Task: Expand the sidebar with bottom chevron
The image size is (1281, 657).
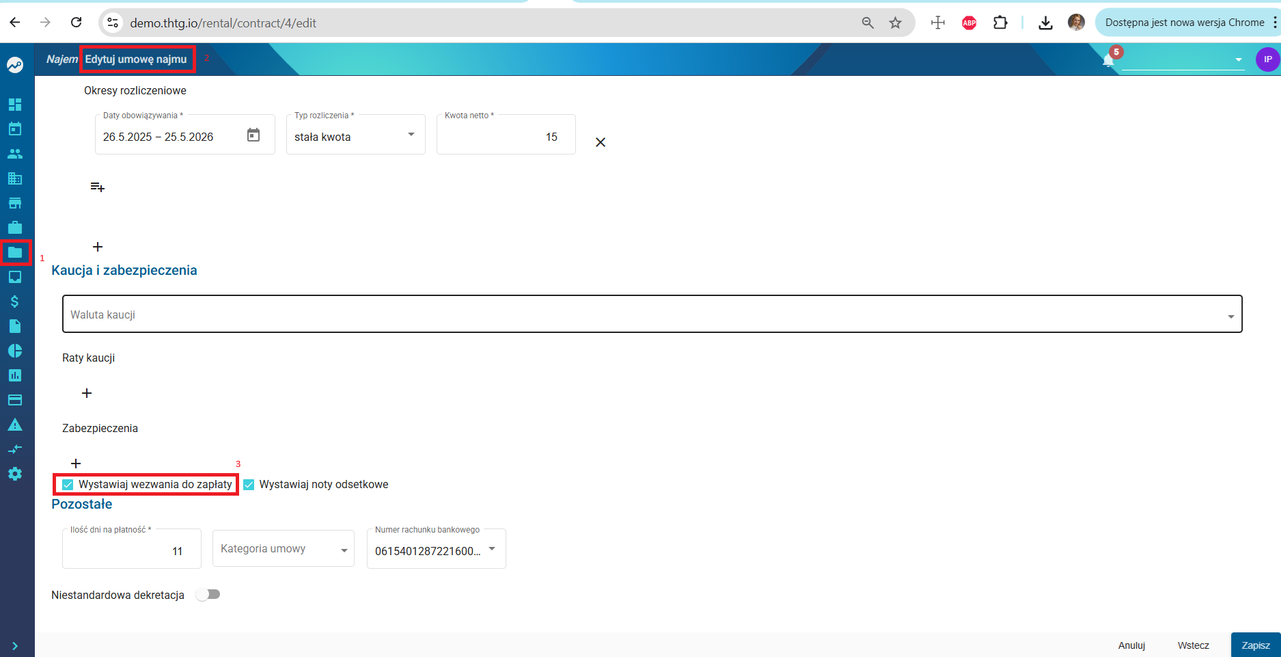Action: coord(14,645)
